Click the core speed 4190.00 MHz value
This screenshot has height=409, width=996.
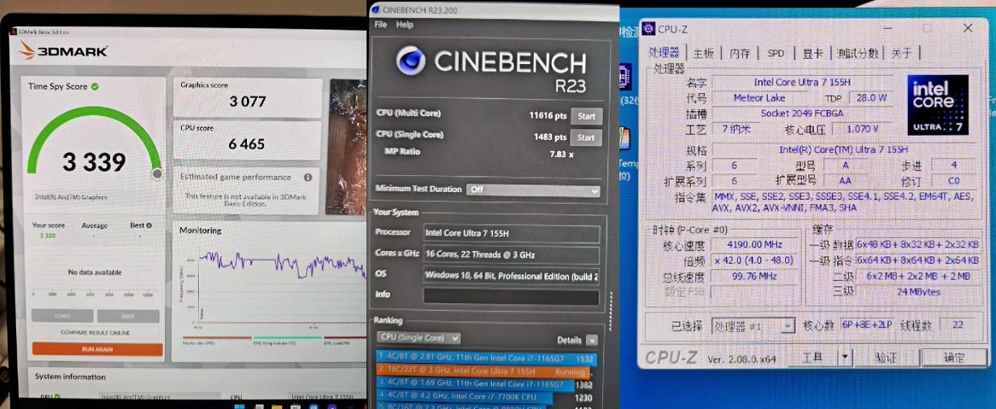tap(756, 244)
